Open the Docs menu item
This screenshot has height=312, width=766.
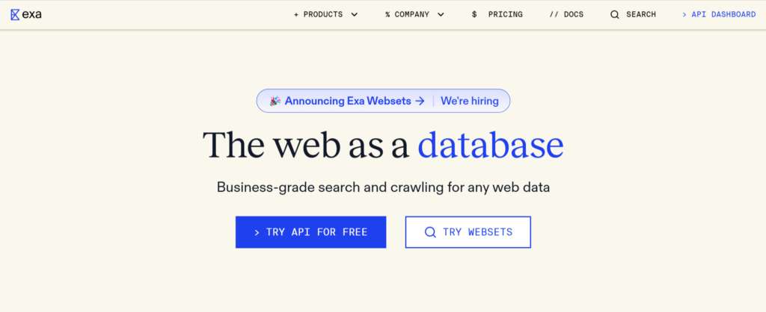pyautogui.click(x=574, y=14)
